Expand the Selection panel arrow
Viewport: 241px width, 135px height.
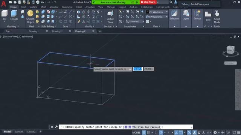click(174, 27)
